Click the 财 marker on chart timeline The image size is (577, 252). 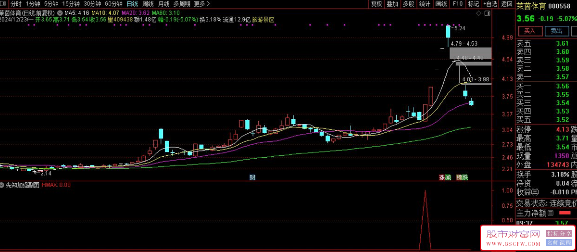point(252,177)
